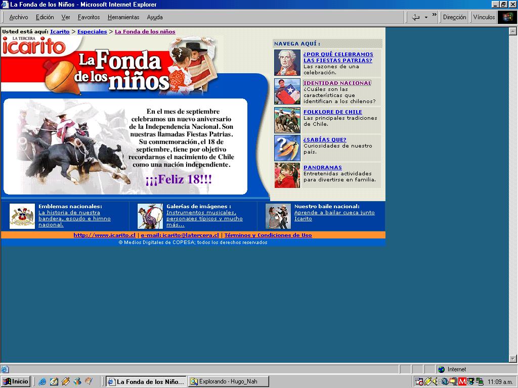Click the Vínculos links bar label
This screenshot has width=518, height=388.
click(x=484, y=17)
